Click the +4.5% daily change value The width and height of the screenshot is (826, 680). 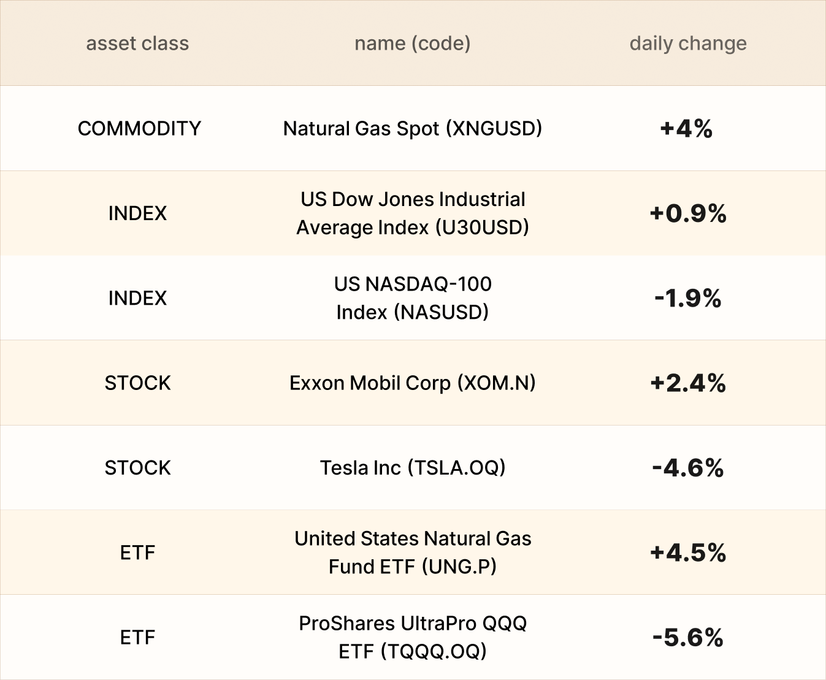[x=688, y=553]
